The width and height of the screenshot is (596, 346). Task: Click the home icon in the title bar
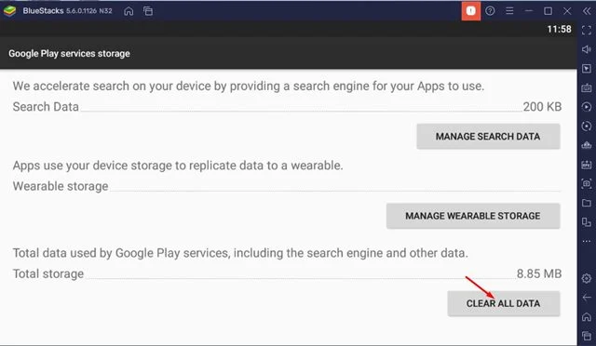(129, 11)
